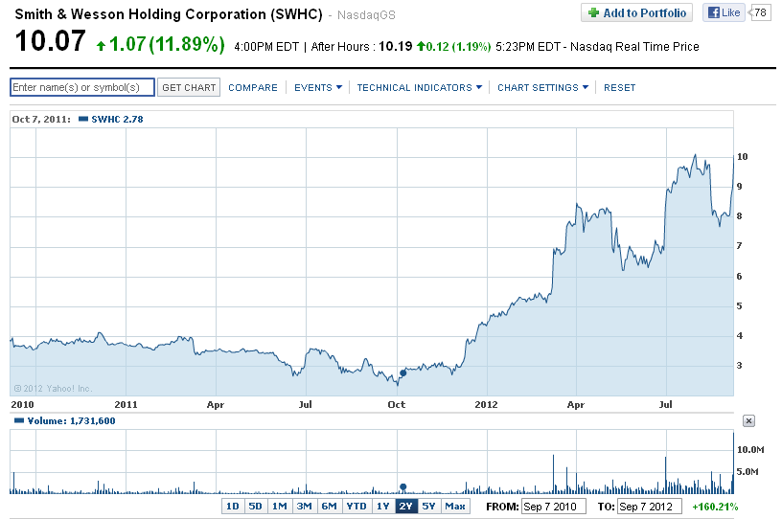The height and width of the screenshot is (519, 782).
Task: Click the Oct 2011 price marker dot
Action: (x=402, y=372)
